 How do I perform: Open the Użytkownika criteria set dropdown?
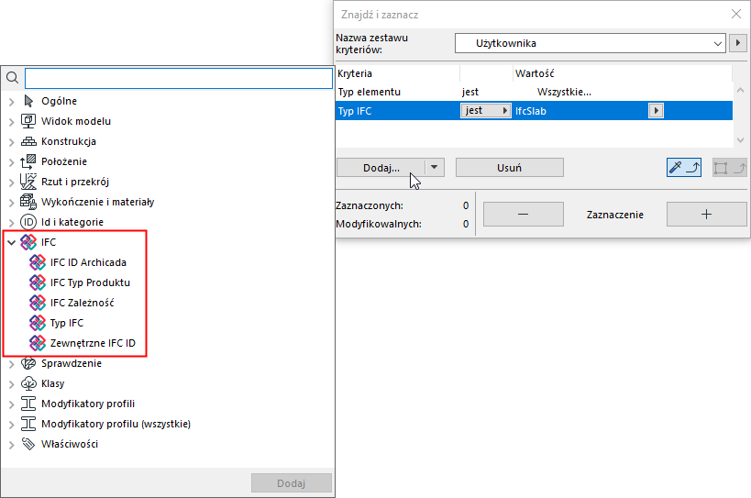pyautogui.click(x=591, y=43)
